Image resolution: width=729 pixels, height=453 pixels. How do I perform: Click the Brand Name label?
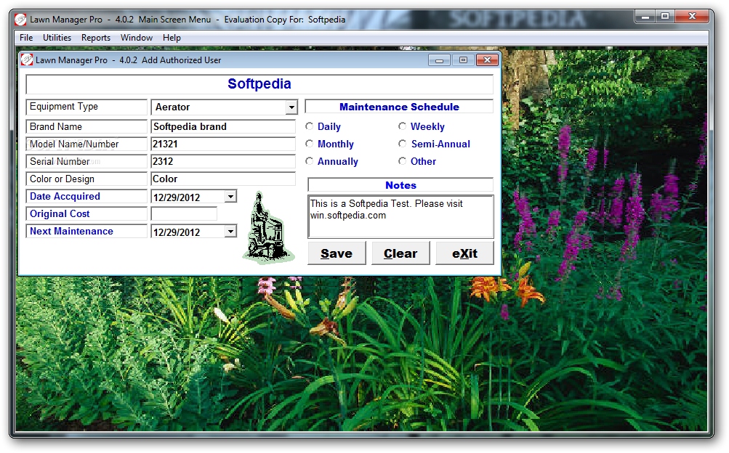[56, 126]
